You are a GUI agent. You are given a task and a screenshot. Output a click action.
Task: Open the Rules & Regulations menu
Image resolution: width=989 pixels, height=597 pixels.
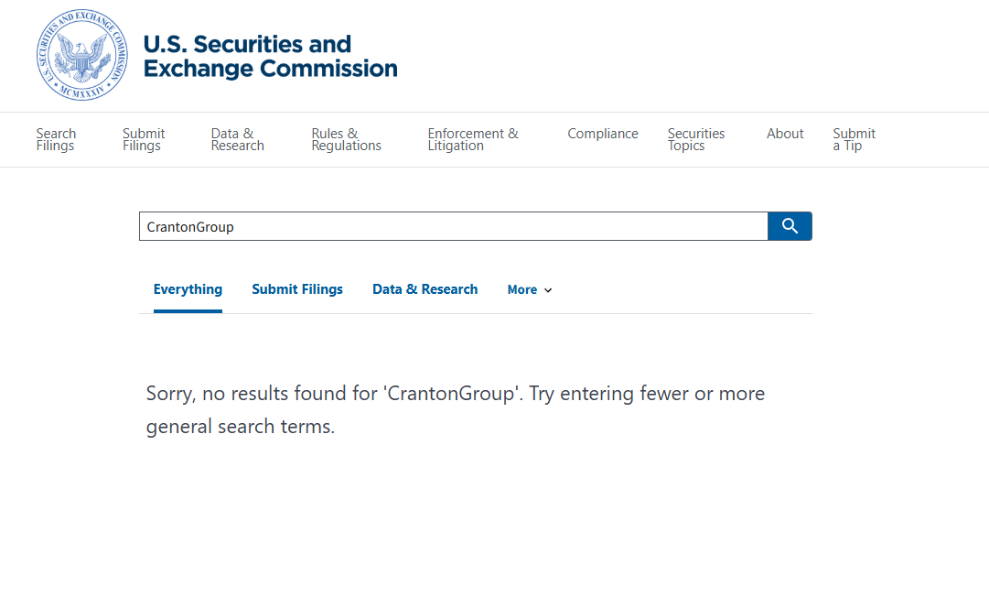pyautogui.click(x=346, y=139)
